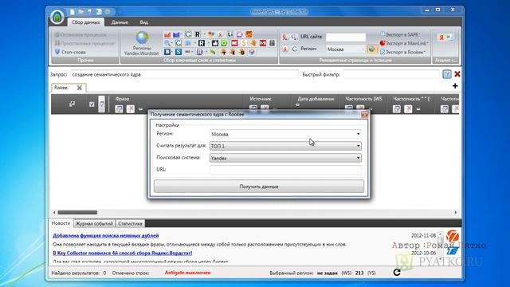Switch to Сбор данных ribbon tab
Screen dimensions: 510x287
86,22
